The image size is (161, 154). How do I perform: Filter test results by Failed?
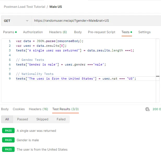tap(61, 119)
